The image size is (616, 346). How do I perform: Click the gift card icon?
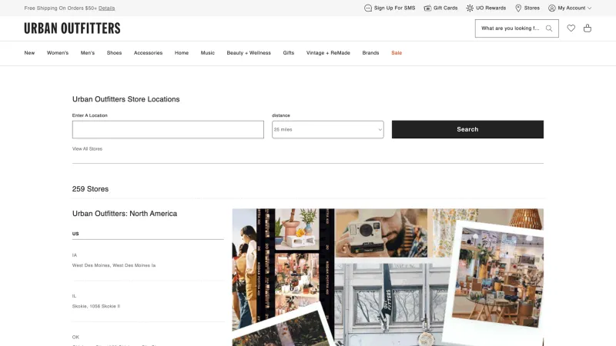tap(427, 8)
